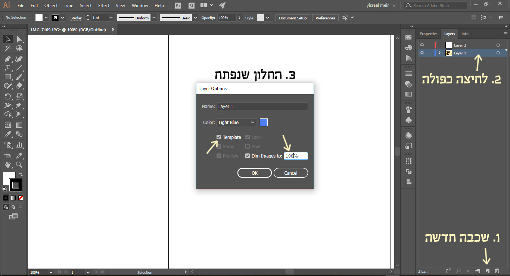Select the Type tool
The width and height of the screenshot is (510, 276).
click(x=7, y=68)
